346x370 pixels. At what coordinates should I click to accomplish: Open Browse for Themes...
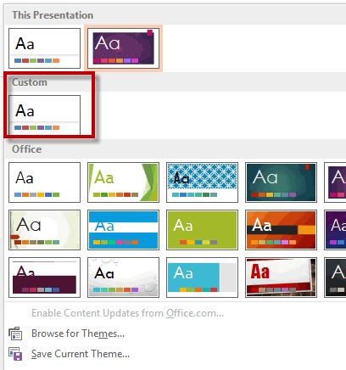coord(78,334)
